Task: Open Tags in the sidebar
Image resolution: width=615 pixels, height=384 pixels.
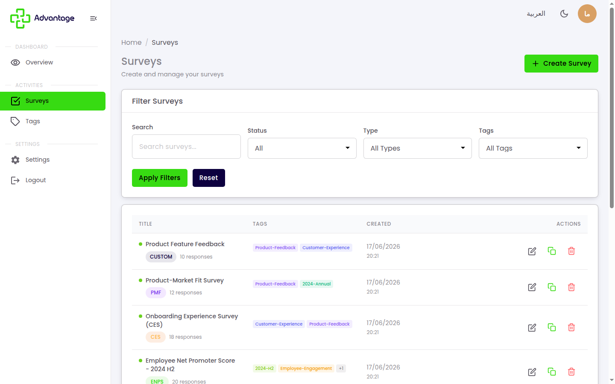Action: point(53,121)
